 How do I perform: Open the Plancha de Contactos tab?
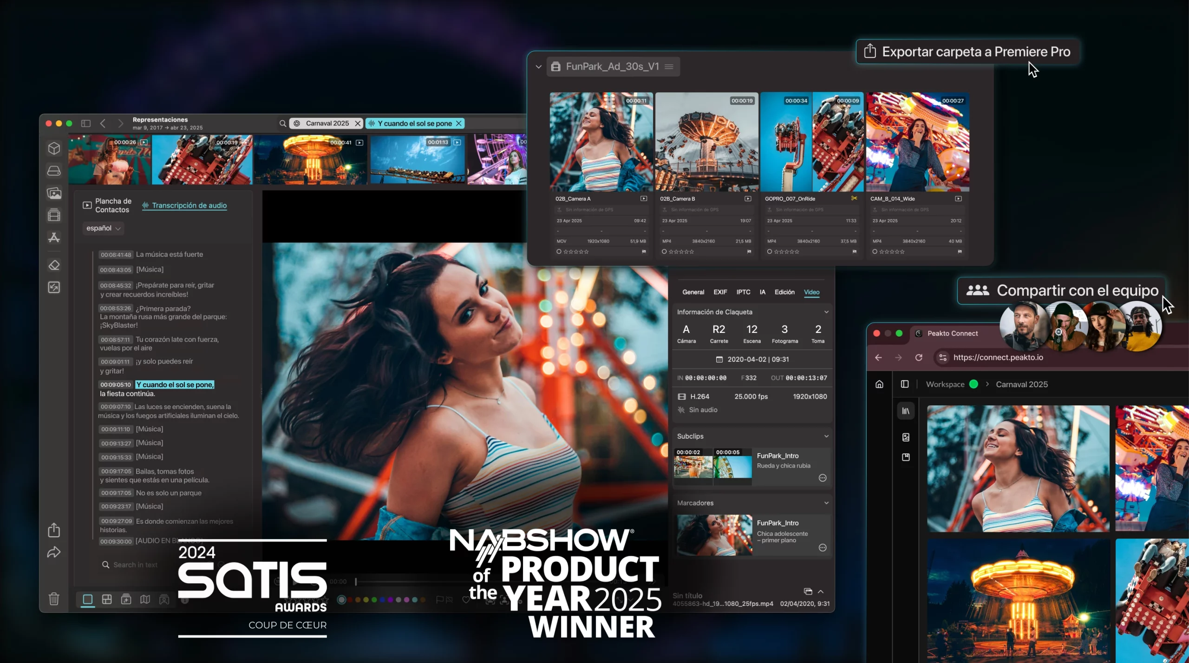click(x=107, y=205)
